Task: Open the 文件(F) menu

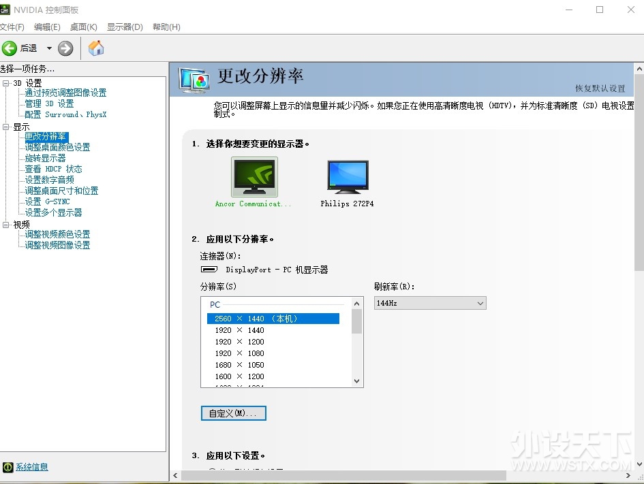Action: click(x=12, y=27)
